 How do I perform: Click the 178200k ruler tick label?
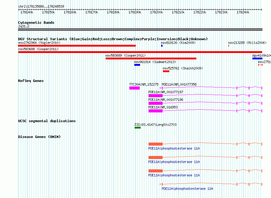pos(157,12)
